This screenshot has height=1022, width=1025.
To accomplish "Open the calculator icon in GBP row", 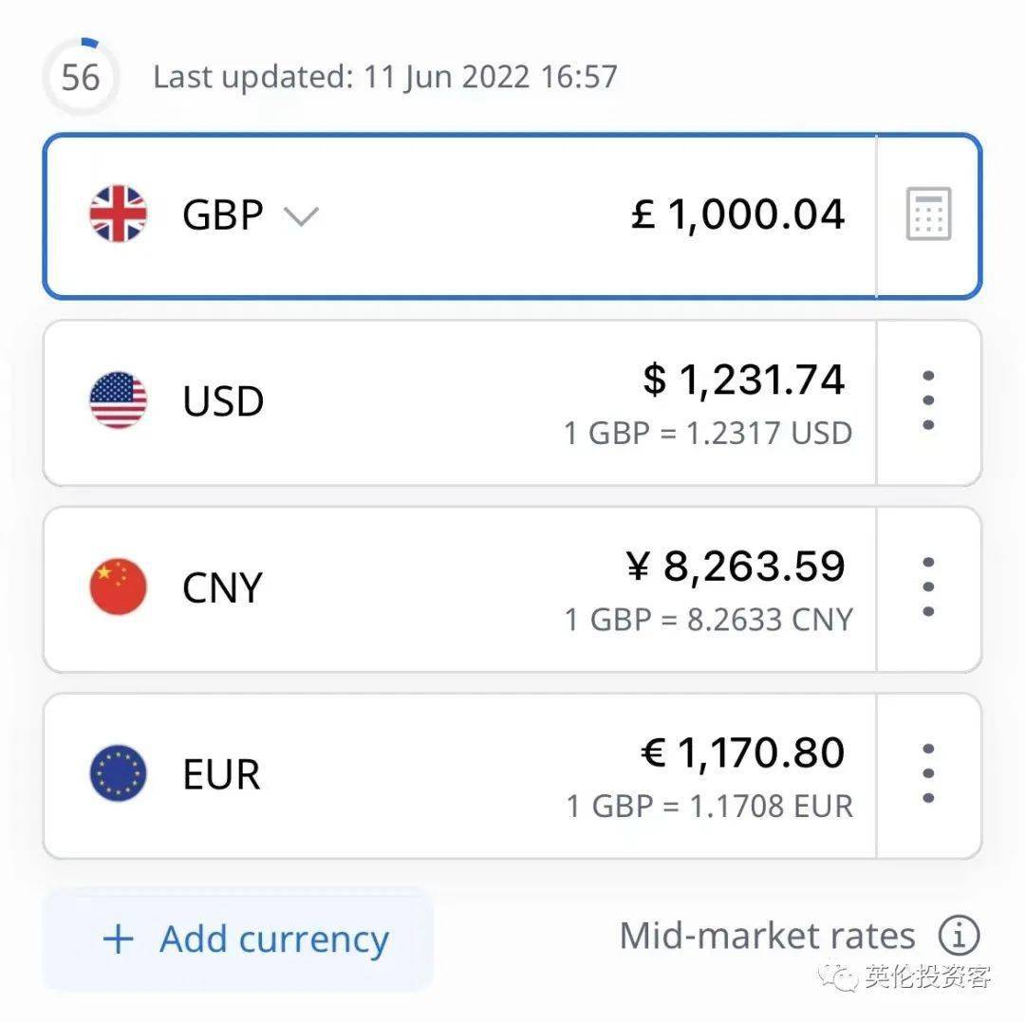I will coord(928,214).
